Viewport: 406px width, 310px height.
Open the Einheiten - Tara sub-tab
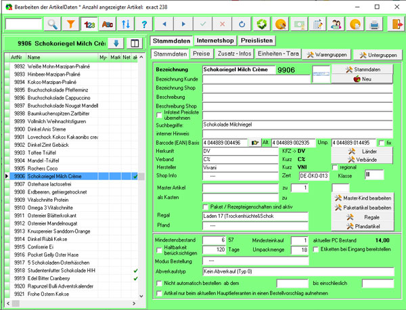278,53
